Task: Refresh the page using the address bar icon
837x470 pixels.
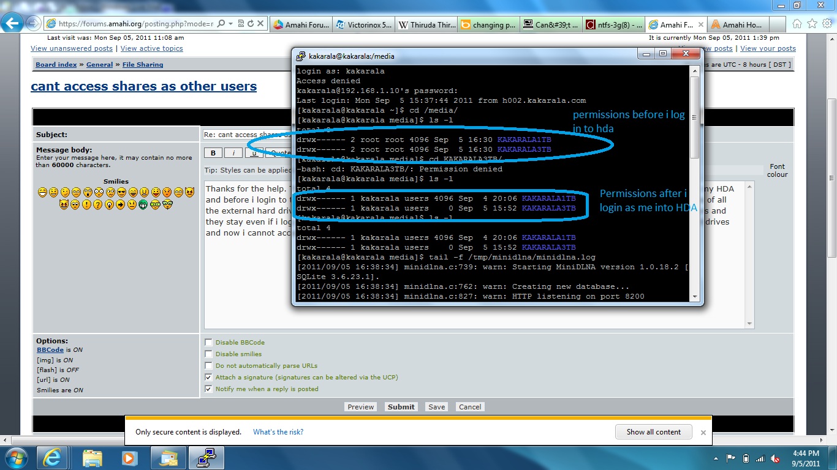Action: click(x=251, y=23)
